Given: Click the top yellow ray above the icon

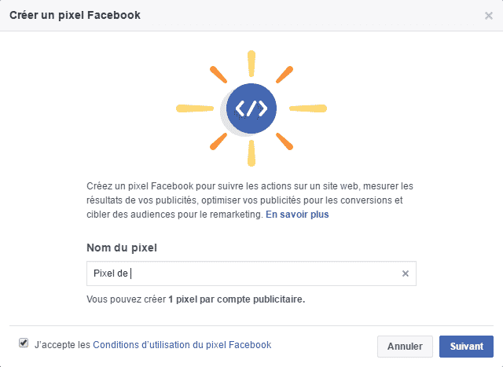Looking at the screenshot, I should [x=251, y=63].
